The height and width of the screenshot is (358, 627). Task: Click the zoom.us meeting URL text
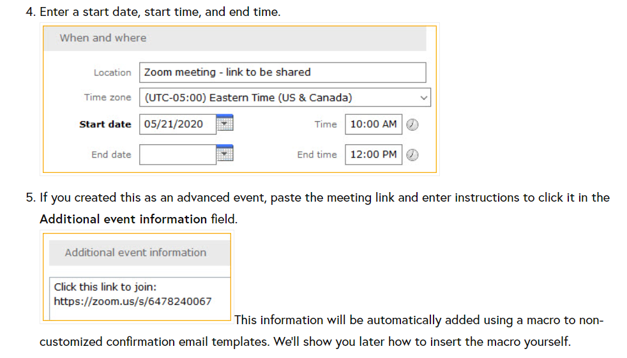(133, 301)
